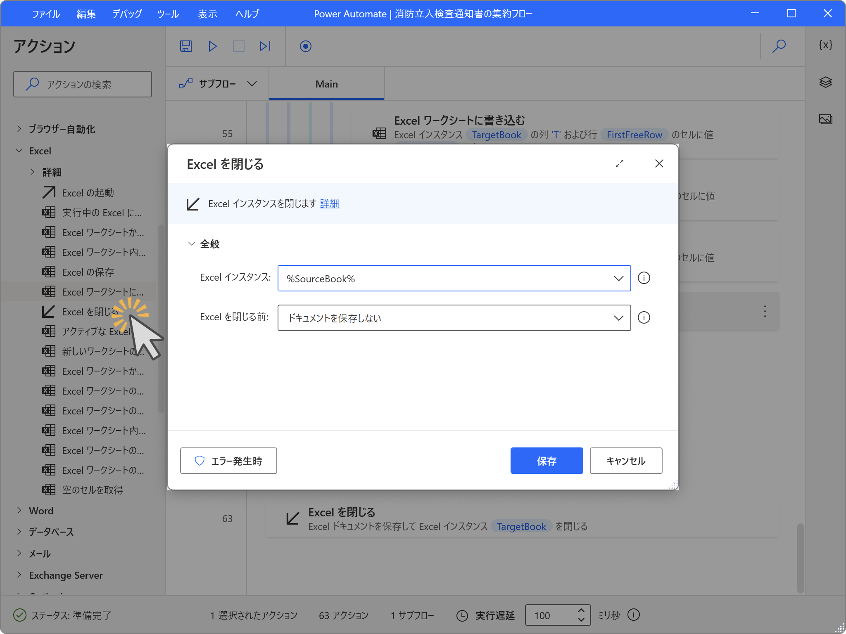The height and width of the screenshot is (634, 846).
Task: Click the 保存 button
Action: (546, 461)
